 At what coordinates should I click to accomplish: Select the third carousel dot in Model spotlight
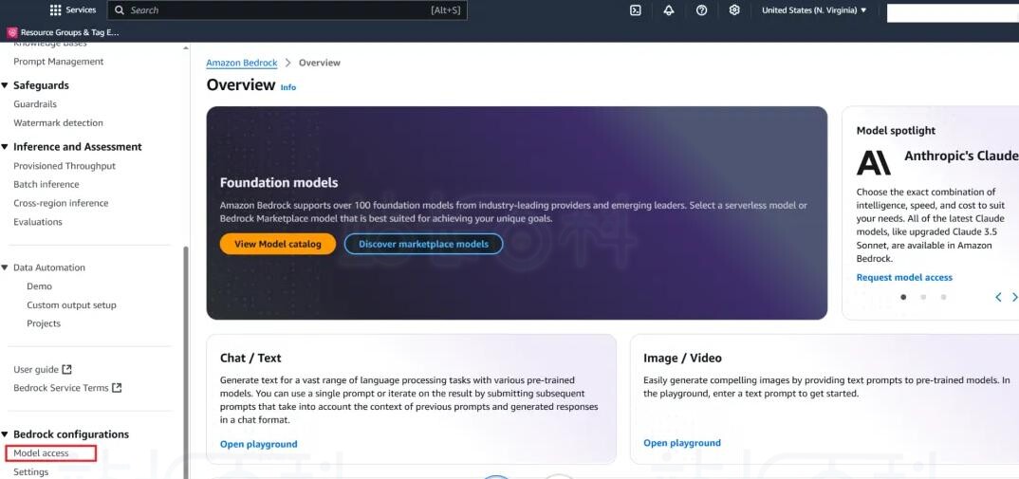[x=943, y=297]
